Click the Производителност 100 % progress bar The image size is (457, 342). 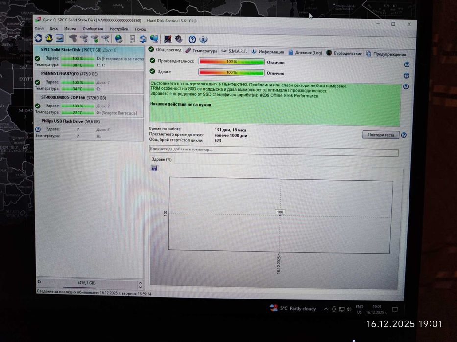tap(231, 62)
